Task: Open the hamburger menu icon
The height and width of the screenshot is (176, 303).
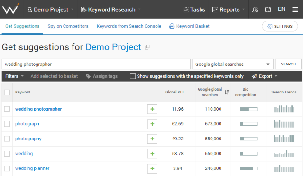Action: (295, 9)
